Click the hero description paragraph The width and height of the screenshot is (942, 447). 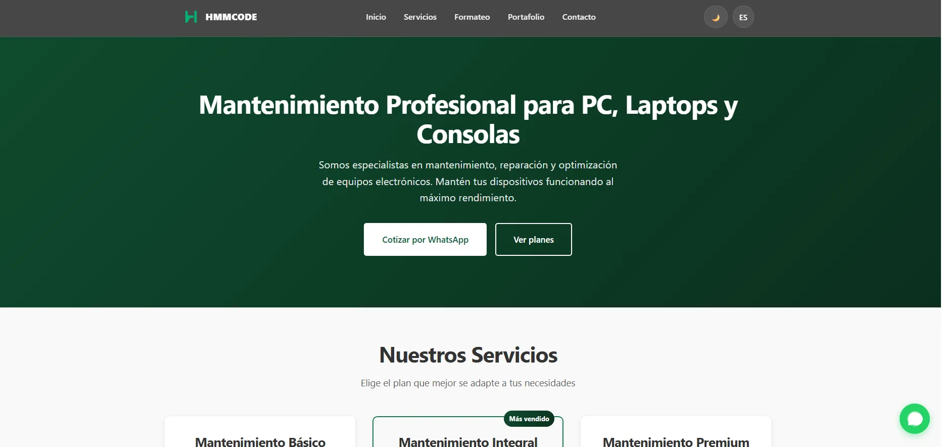468,182
